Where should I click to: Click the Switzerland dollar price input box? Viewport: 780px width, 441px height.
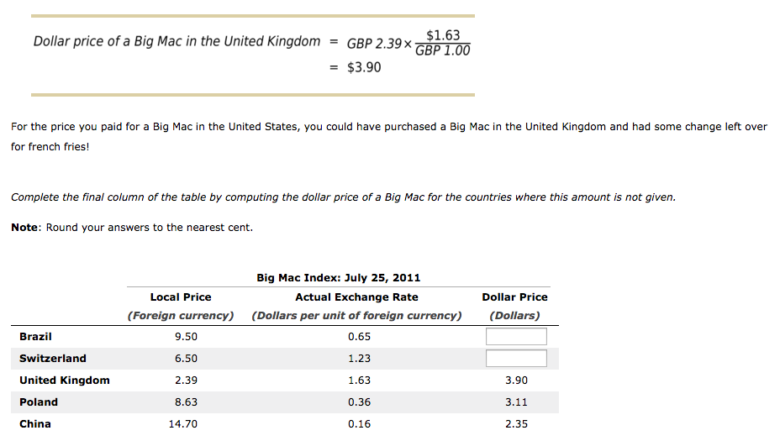coord(516,359)
